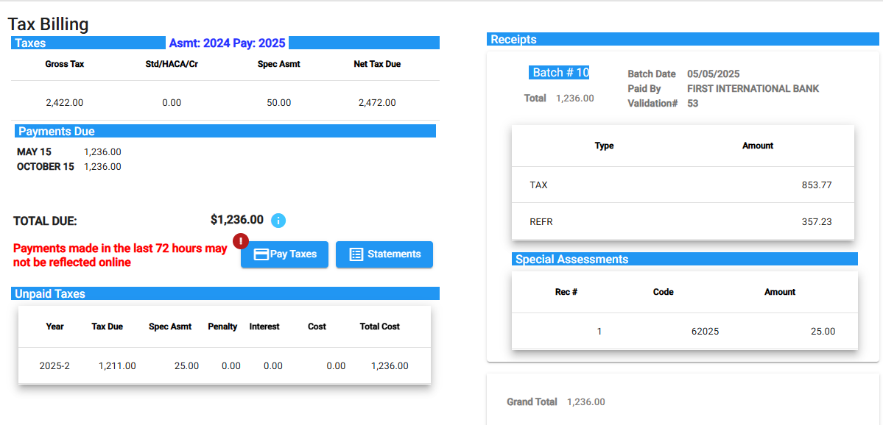Click the credit card icon in Pay Taxes

261,254
